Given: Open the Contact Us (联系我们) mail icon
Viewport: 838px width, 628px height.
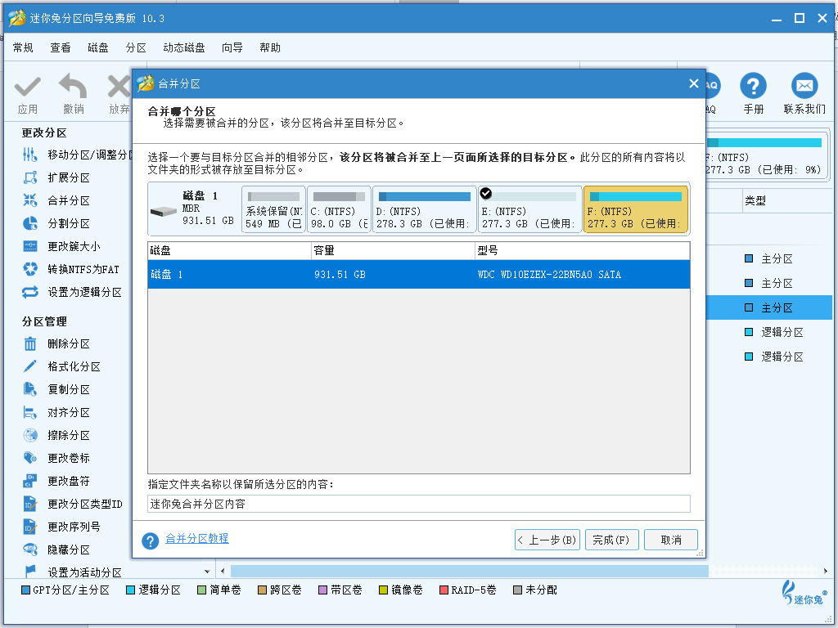Looking at the screenshot, I should pyautogui.click(x=804, y=85).
